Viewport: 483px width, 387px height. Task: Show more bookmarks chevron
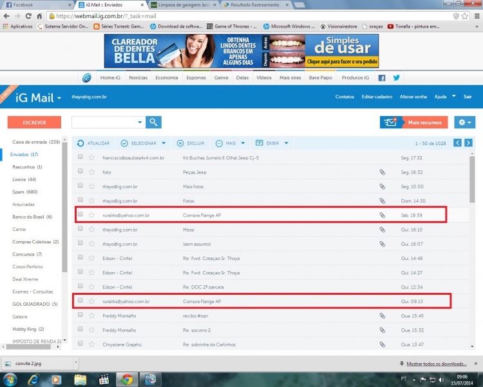point(477,26)
